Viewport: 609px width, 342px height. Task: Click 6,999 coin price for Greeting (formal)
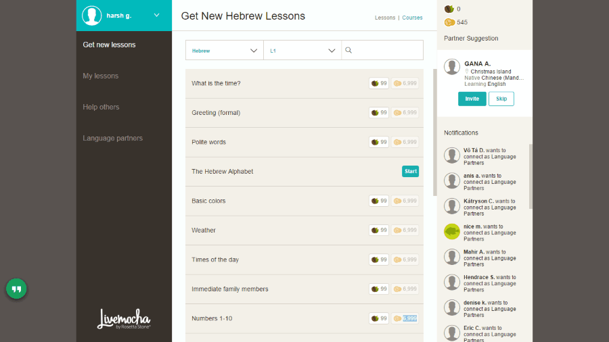405,113
